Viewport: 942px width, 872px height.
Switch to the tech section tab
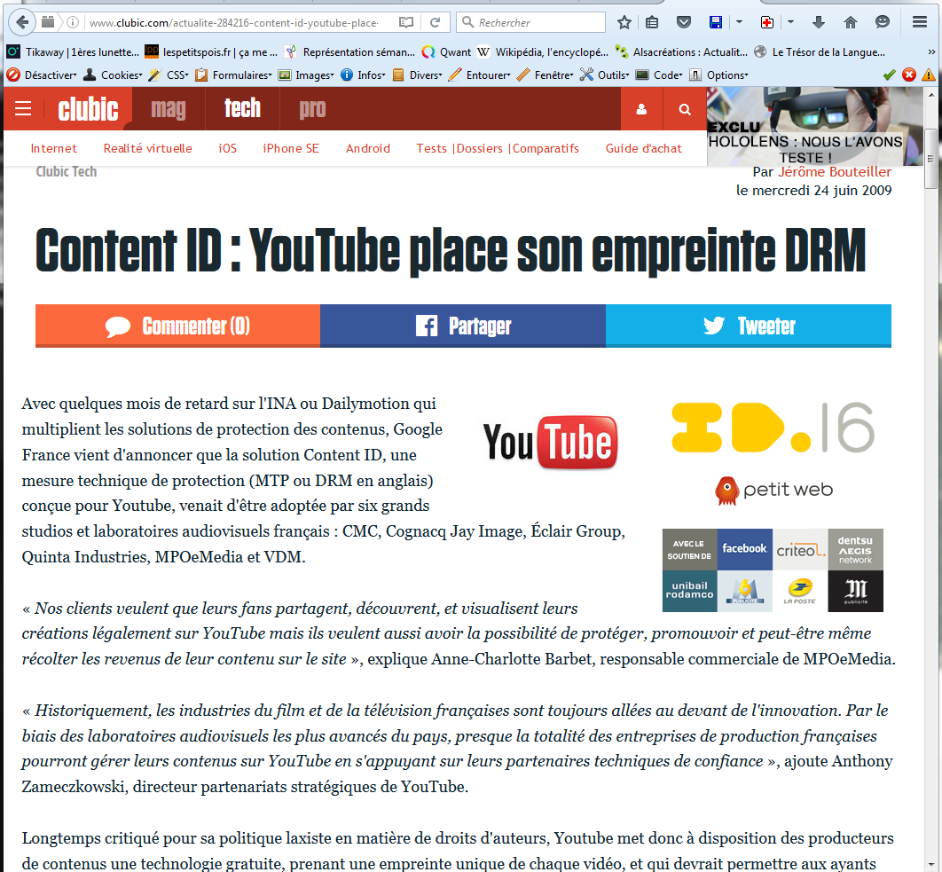[242, 109]
